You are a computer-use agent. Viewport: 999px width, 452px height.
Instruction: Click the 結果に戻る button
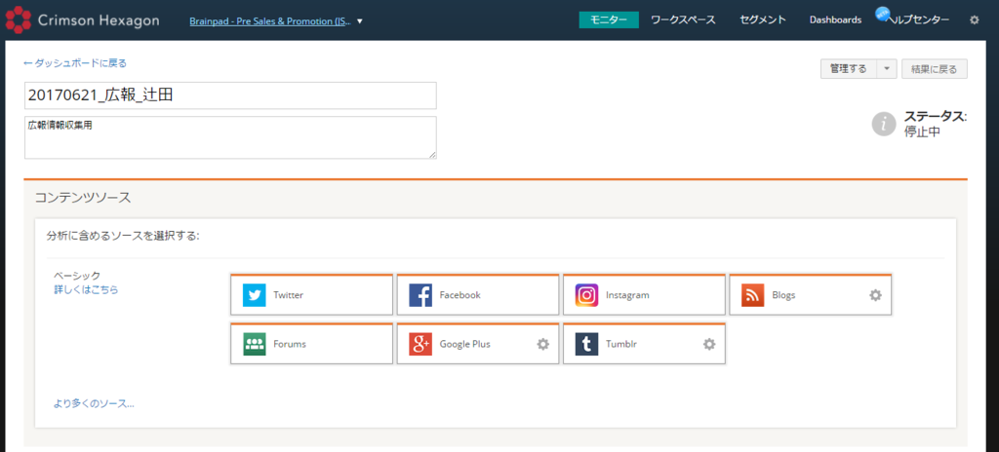point(935,69)
